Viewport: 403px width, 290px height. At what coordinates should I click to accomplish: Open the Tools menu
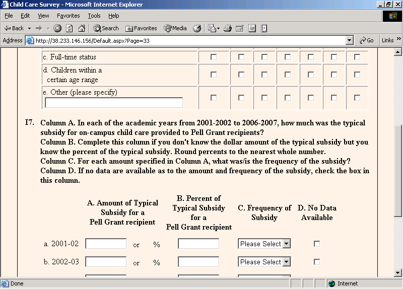[x=94, y=16]
